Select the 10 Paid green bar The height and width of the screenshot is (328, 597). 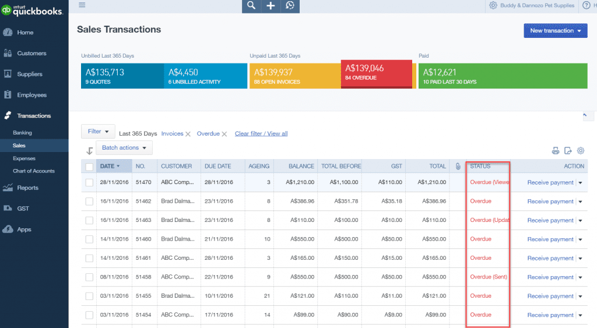pyautogui.click(x=503, y=76)
